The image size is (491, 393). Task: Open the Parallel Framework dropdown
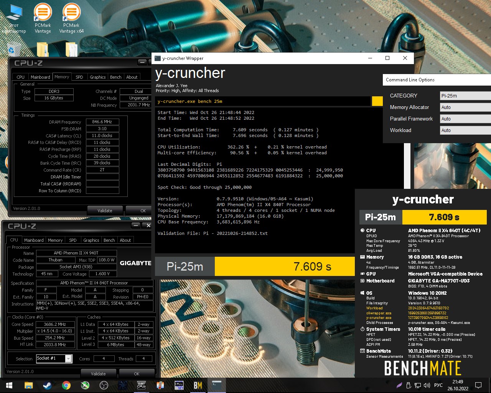pyautogui.click(x=465, y=119)
